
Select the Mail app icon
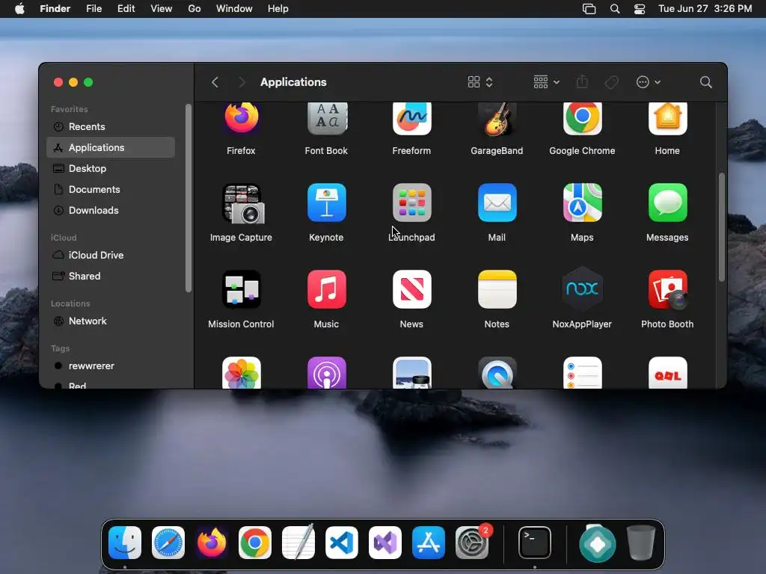pyautogui.click(x=497, y=203)
